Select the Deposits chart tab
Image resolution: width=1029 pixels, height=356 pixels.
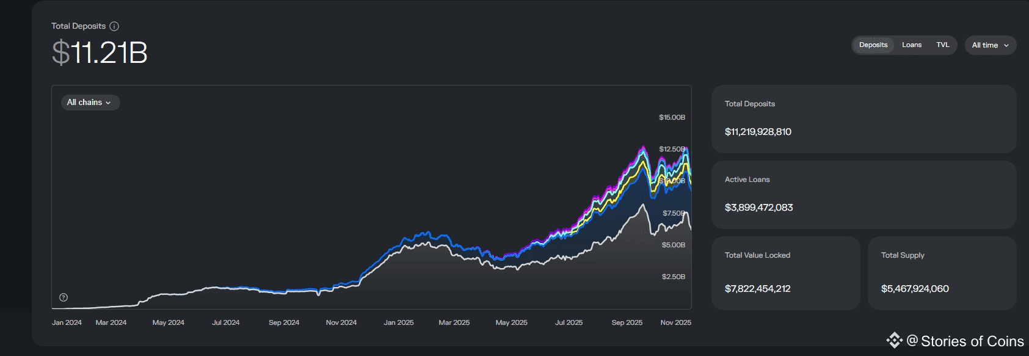[873, 45]
